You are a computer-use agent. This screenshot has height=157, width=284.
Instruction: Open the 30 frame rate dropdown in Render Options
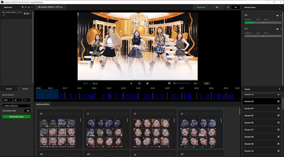click(x=17, y=100)
